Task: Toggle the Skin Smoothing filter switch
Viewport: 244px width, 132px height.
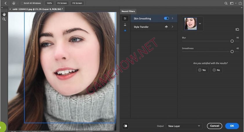Action: coord(166,18)
